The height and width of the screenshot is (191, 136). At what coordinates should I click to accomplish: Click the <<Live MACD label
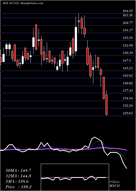[115, 184]
